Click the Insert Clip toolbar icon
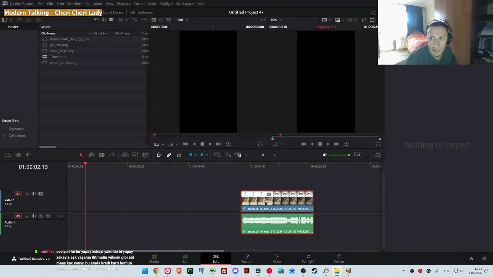The width and height of the screenshot is (493, 277). [125, 155]
